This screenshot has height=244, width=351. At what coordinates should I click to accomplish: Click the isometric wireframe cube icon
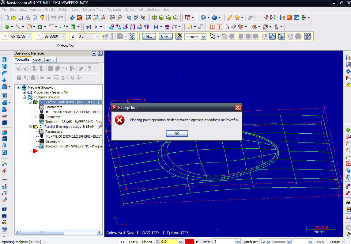pos(176,18)
